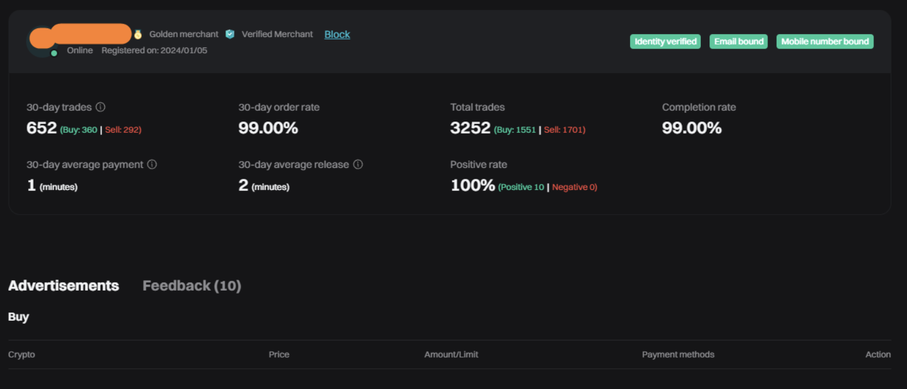Click the Payment methods column header
Screen dimensions: 907x389
pos(678,354)
